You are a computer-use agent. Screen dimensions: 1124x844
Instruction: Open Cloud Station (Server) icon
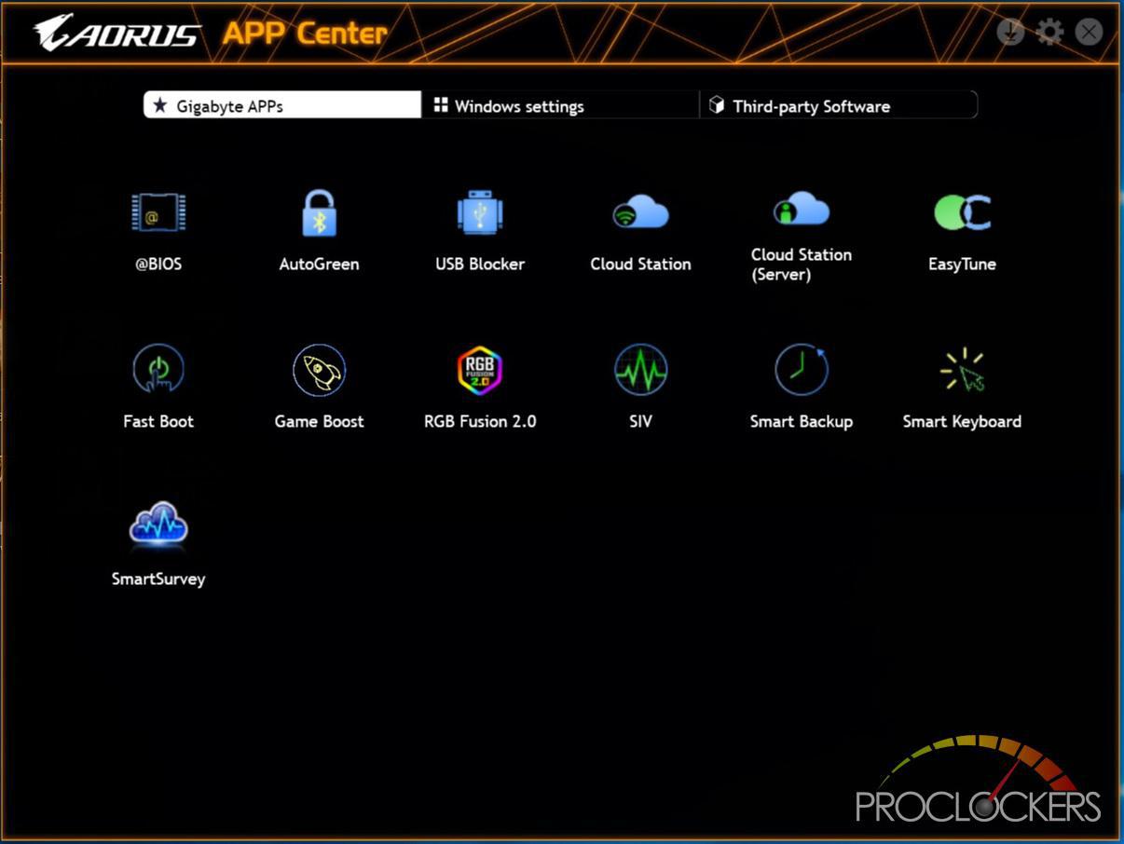tap(802, 209)
